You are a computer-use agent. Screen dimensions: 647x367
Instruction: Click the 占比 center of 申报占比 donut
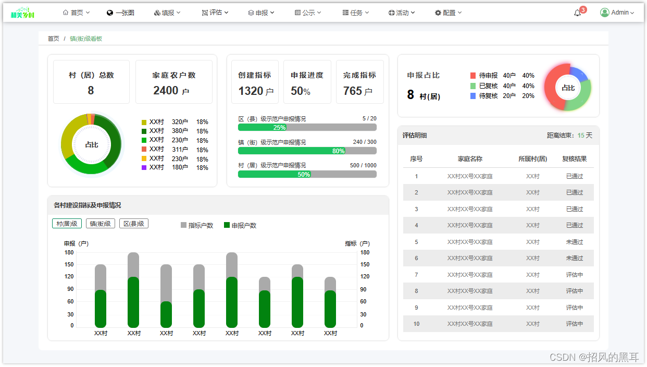click(568, 88)
